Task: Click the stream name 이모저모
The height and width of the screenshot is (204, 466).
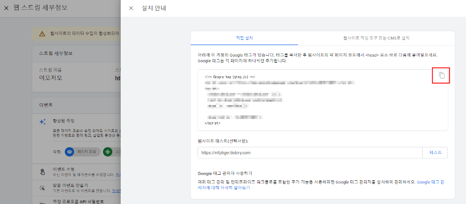Action: click(51, 78)
